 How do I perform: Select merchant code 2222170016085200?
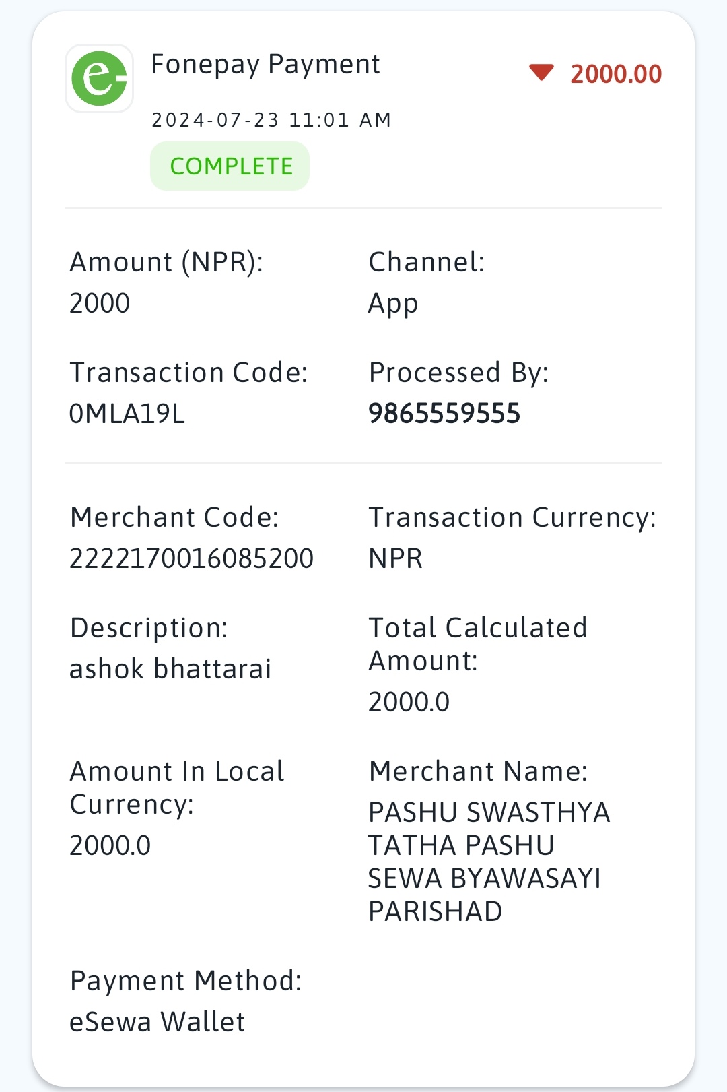191,558
